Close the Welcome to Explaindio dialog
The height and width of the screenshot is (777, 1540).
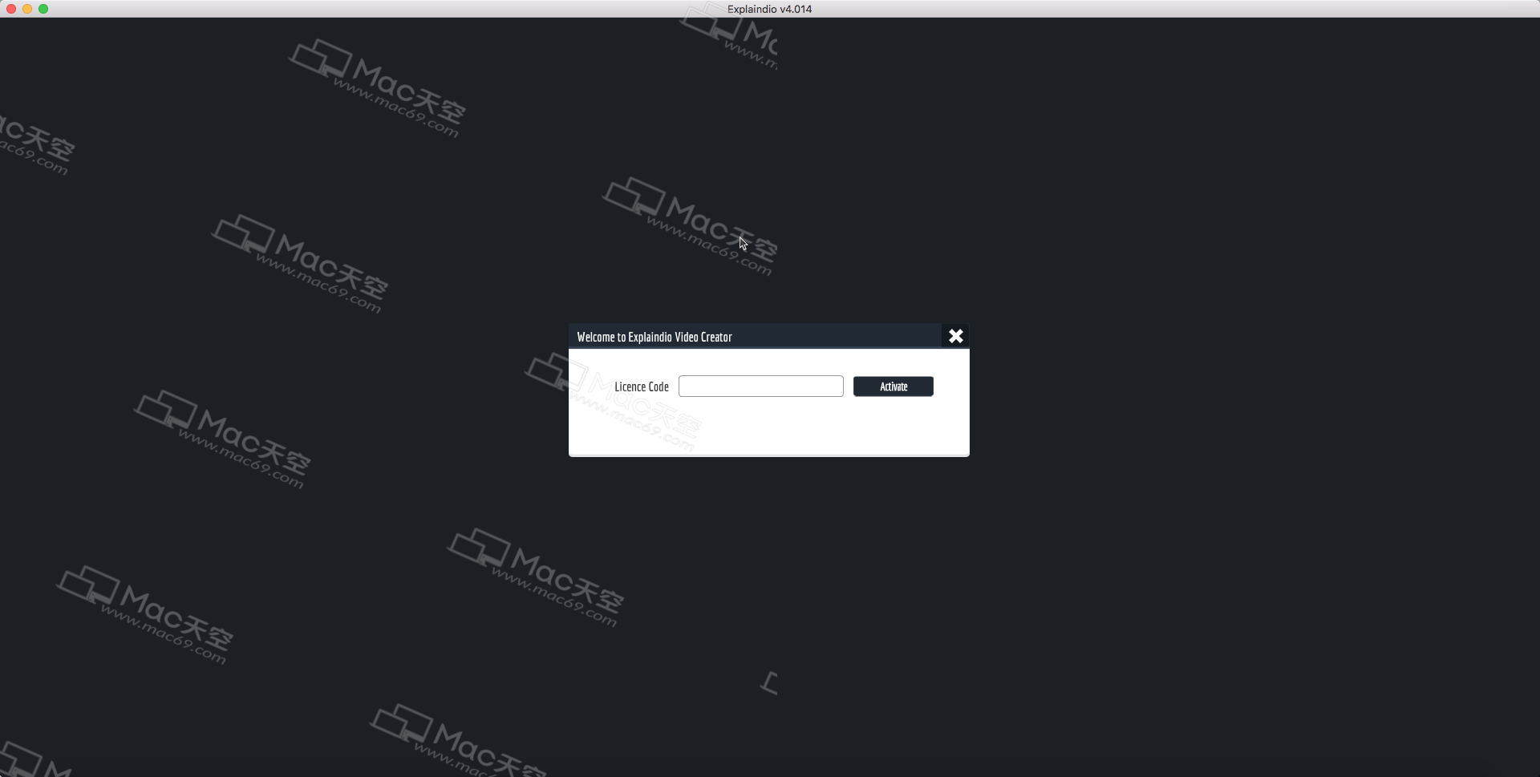click(x=955, y=336)
